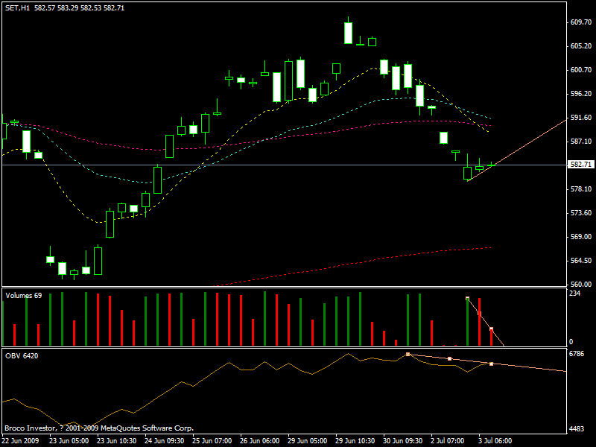Select the Volumes 69 indicator label
This screenshot has width=596, height=447.
point(24,296)
